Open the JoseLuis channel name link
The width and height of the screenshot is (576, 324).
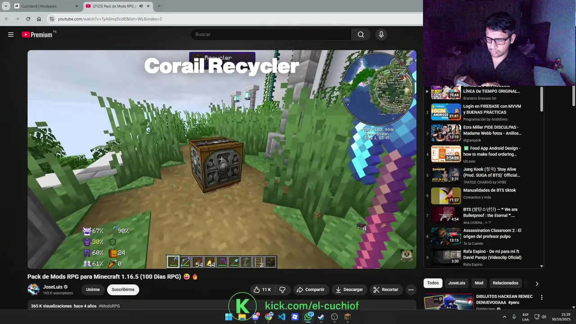(x=53, y=287)
